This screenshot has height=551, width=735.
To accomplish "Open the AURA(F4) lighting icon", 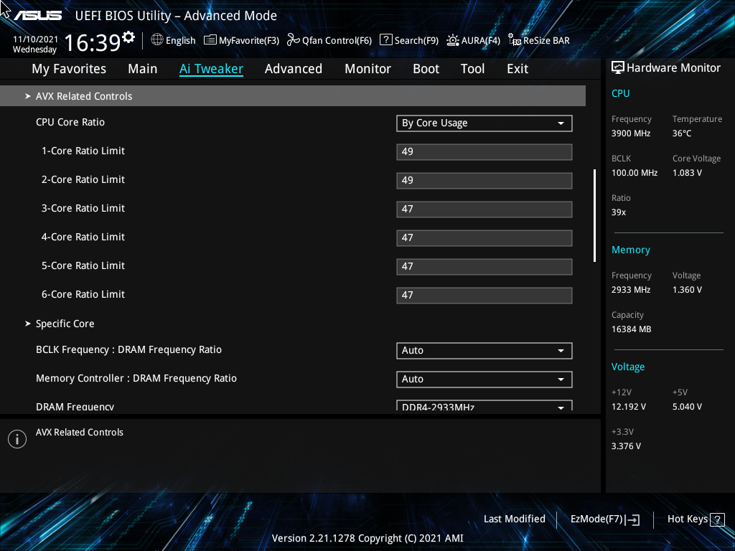I will click(x=453, y=40).
